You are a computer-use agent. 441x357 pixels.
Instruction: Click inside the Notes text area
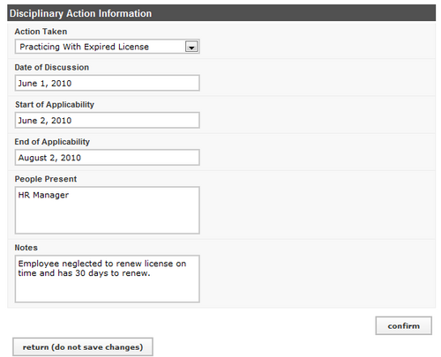[x=108, y=279]
